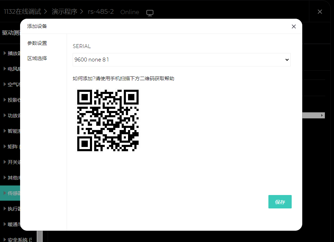The image size is (334, 242).
Task: Click the right arrow of horizontal scrollbar
Action: [x=322, y=116]
